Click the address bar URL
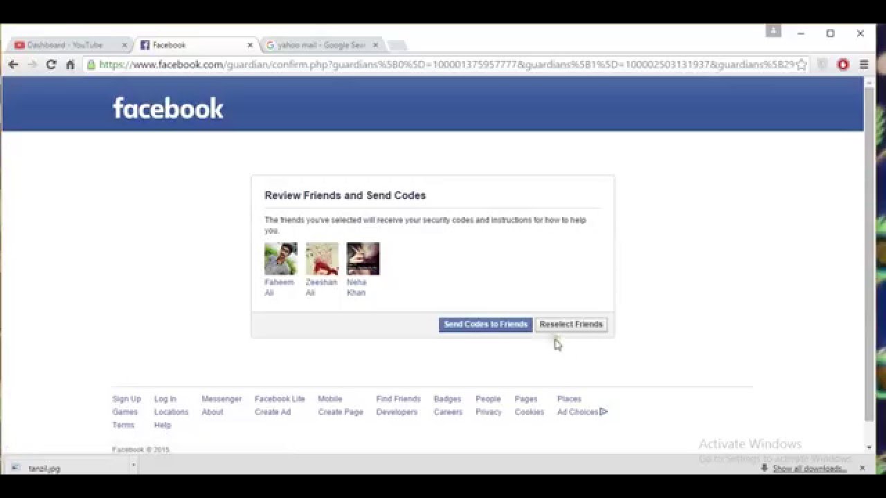Image resolution: width=886 pixels, height=498 pixels. [x=446, y=64]
